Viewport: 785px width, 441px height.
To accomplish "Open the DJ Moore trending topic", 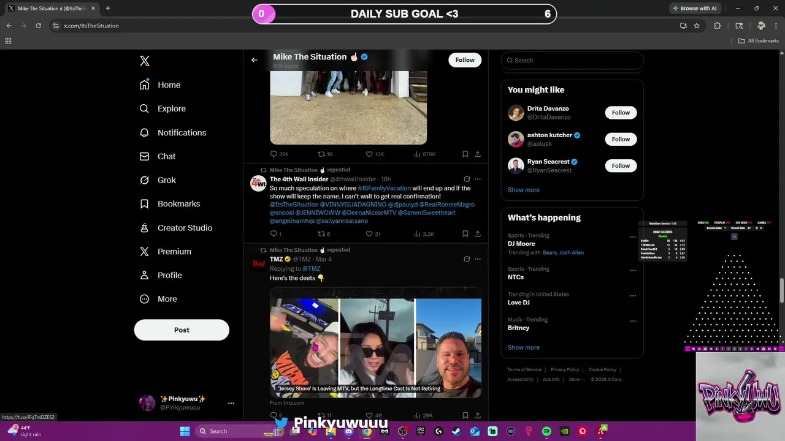I will (521, 244).
